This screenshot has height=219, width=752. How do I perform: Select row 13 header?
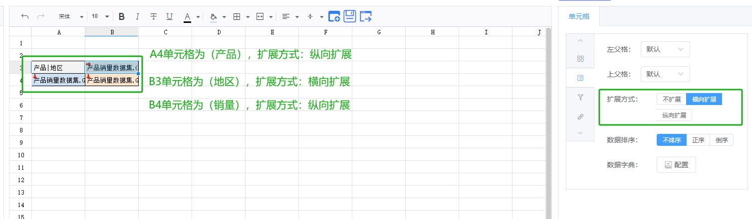(x=20, y=192)
